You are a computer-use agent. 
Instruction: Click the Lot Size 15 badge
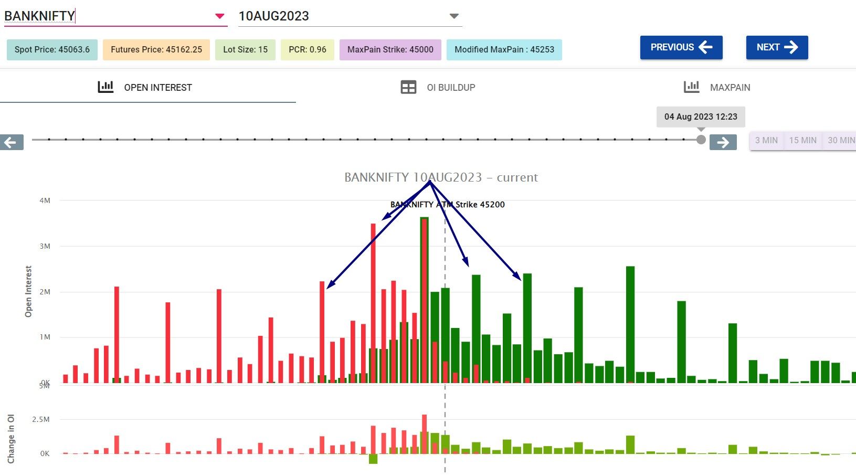tap(245, 50)
